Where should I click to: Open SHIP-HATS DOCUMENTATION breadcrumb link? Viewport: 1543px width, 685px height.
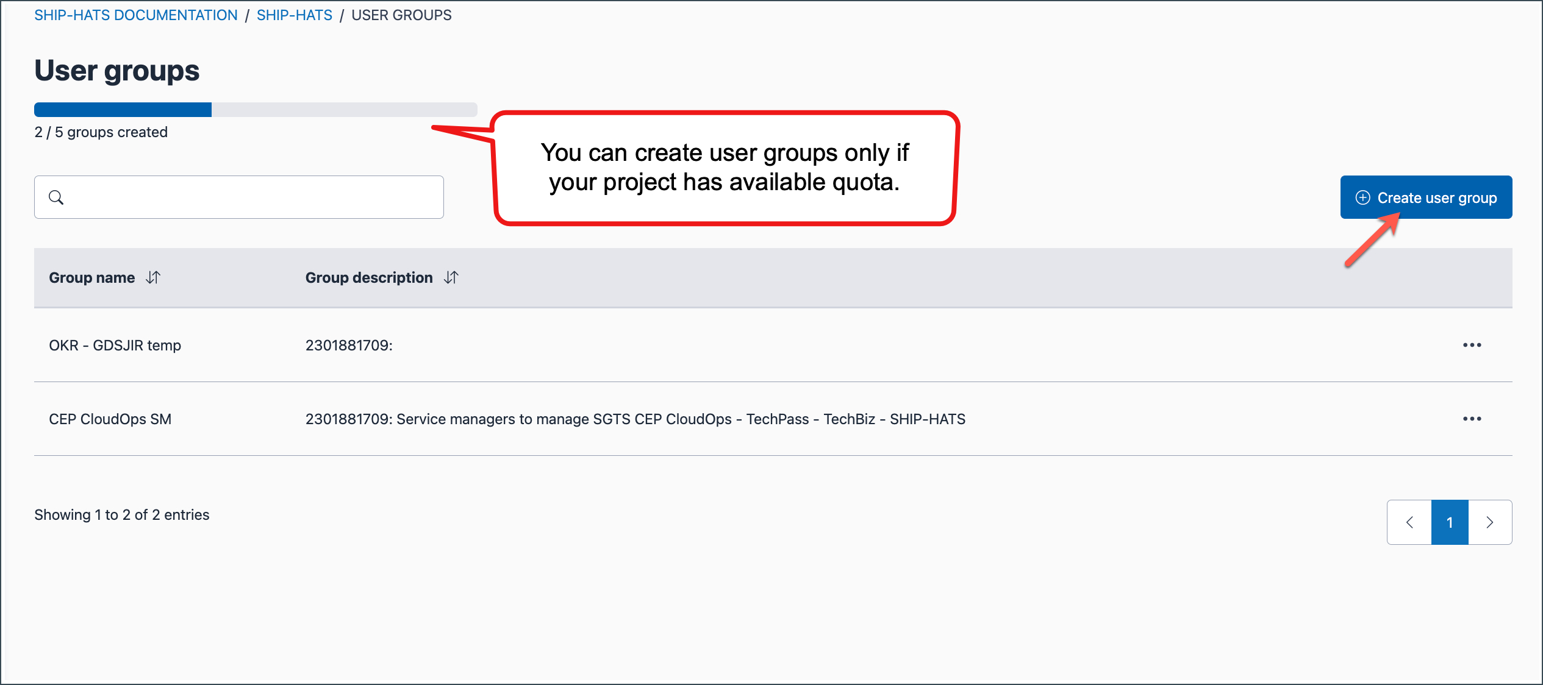136,15
